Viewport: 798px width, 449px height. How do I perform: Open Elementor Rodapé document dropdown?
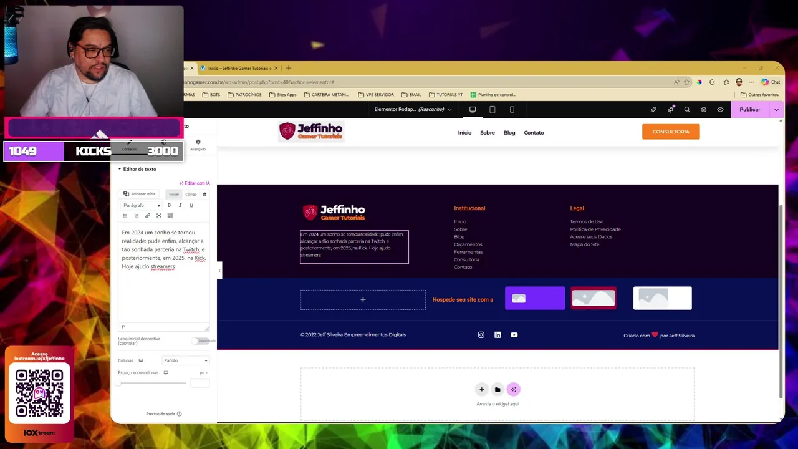pyautogui.click(x=413, y=109)
